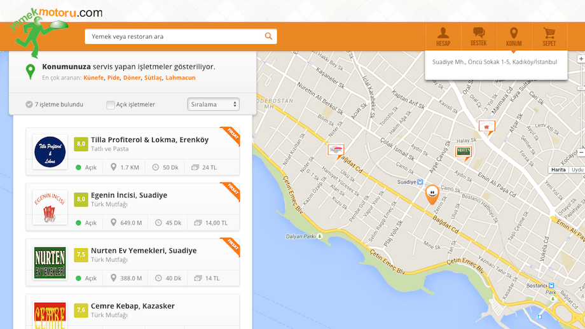This screenshot has width=585, height=329.
Task: Open Nurten Ev Yemekleri, Suadiye
Action: point(144,251)
